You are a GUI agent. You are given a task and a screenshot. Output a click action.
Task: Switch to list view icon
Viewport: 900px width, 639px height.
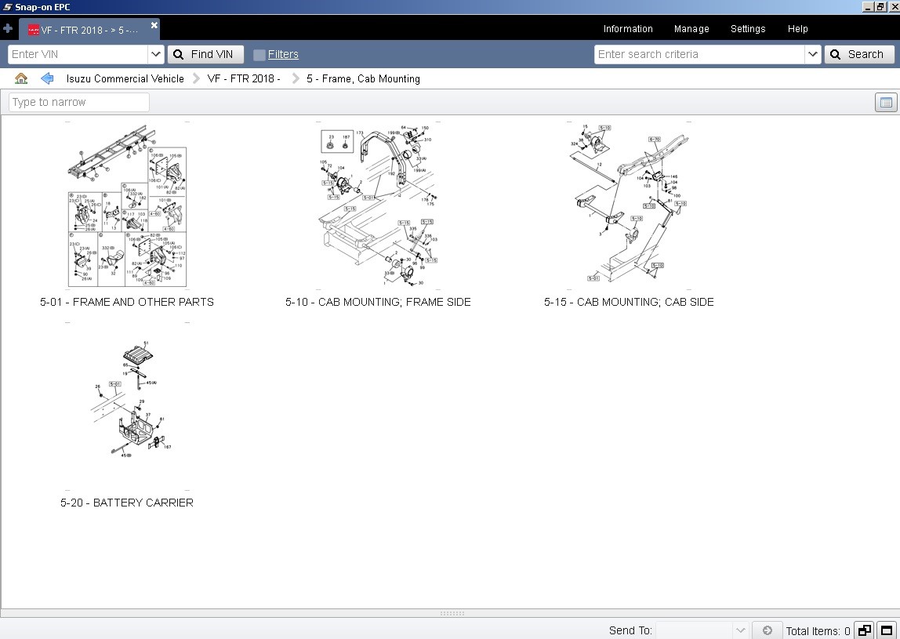tap(886, 102)
